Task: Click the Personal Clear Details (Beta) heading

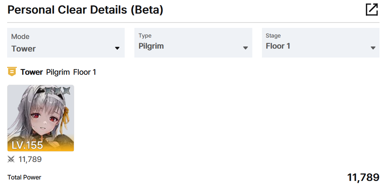Action: coord(85,10)
